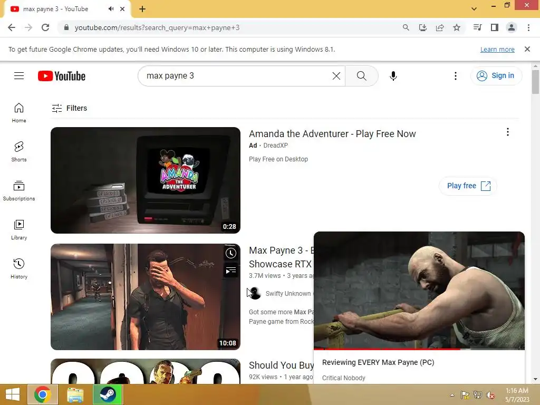The image size is (540, 405).
Task: Open a new tab
Action: [x=142, y=9]
